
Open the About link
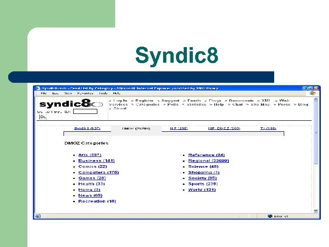point(120,108)
